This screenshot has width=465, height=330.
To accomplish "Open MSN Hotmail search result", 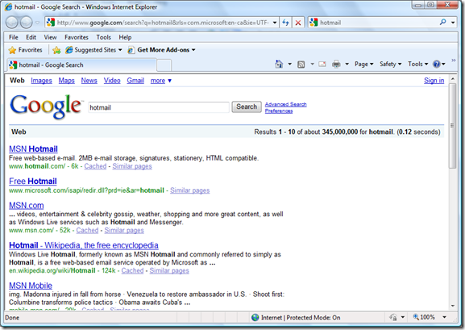I will [33, 149].
